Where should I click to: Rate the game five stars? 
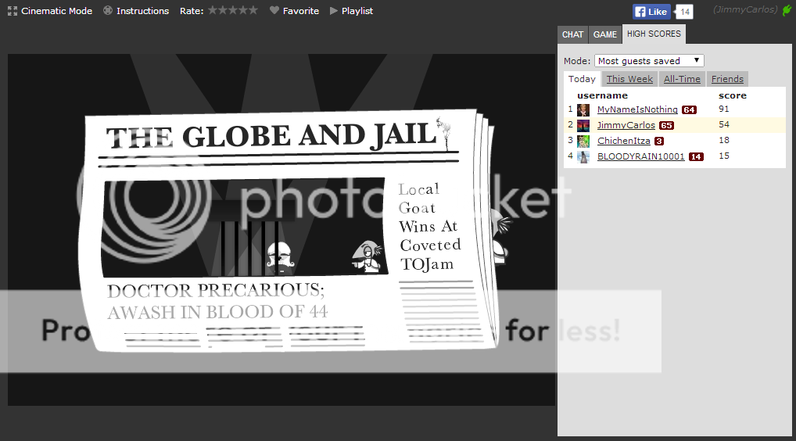pos(253,10)
